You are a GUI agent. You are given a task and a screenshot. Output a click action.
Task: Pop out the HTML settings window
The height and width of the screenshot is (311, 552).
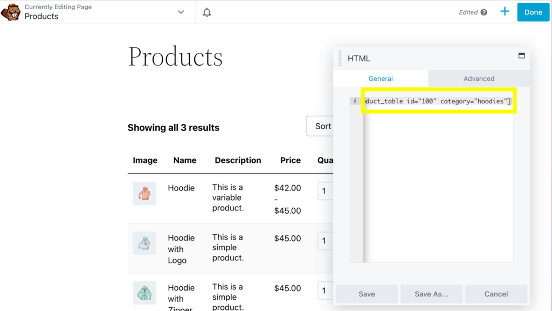coord(521,55)
